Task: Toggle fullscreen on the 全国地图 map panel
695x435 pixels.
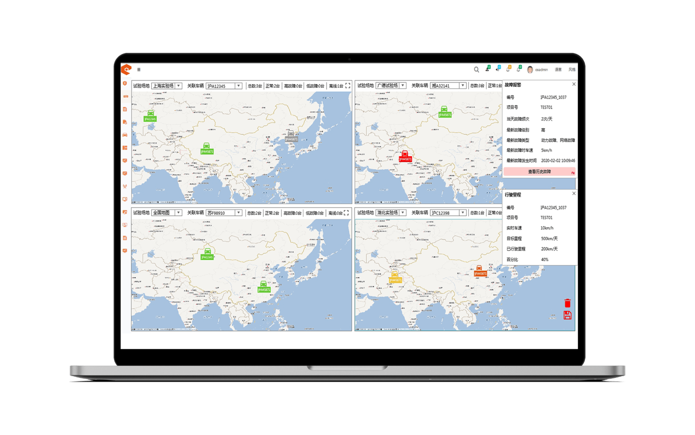Action: point(347,213)
